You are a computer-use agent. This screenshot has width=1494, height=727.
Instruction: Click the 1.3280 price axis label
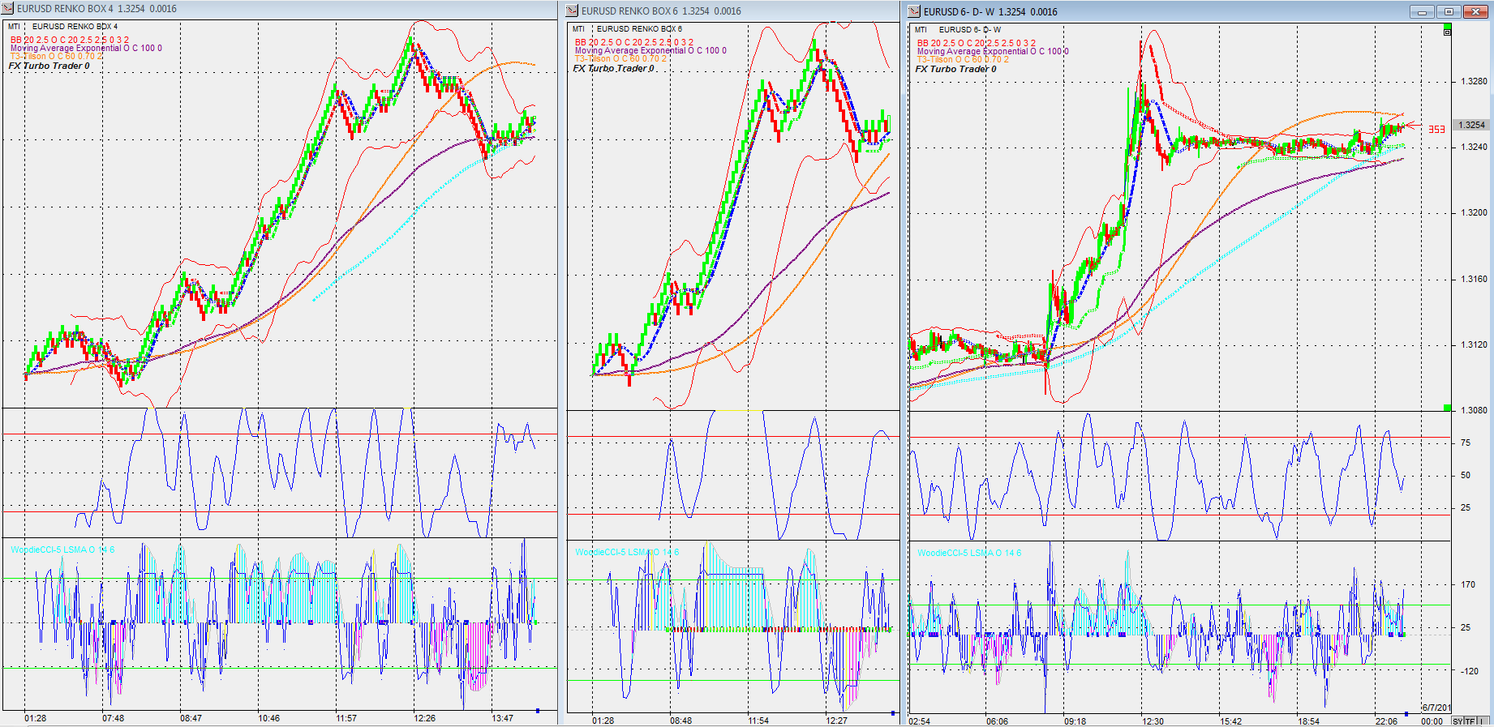click(x=1474, y=81)
